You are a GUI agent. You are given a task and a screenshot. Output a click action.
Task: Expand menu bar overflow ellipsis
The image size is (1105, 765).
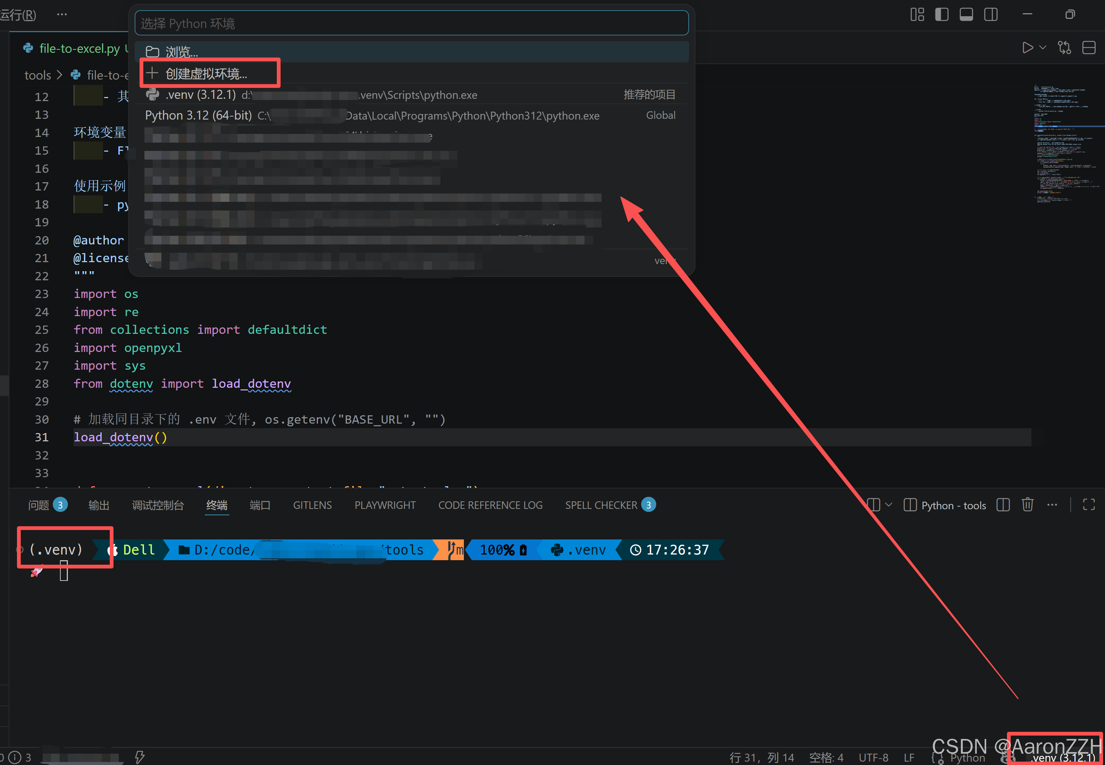62,14
